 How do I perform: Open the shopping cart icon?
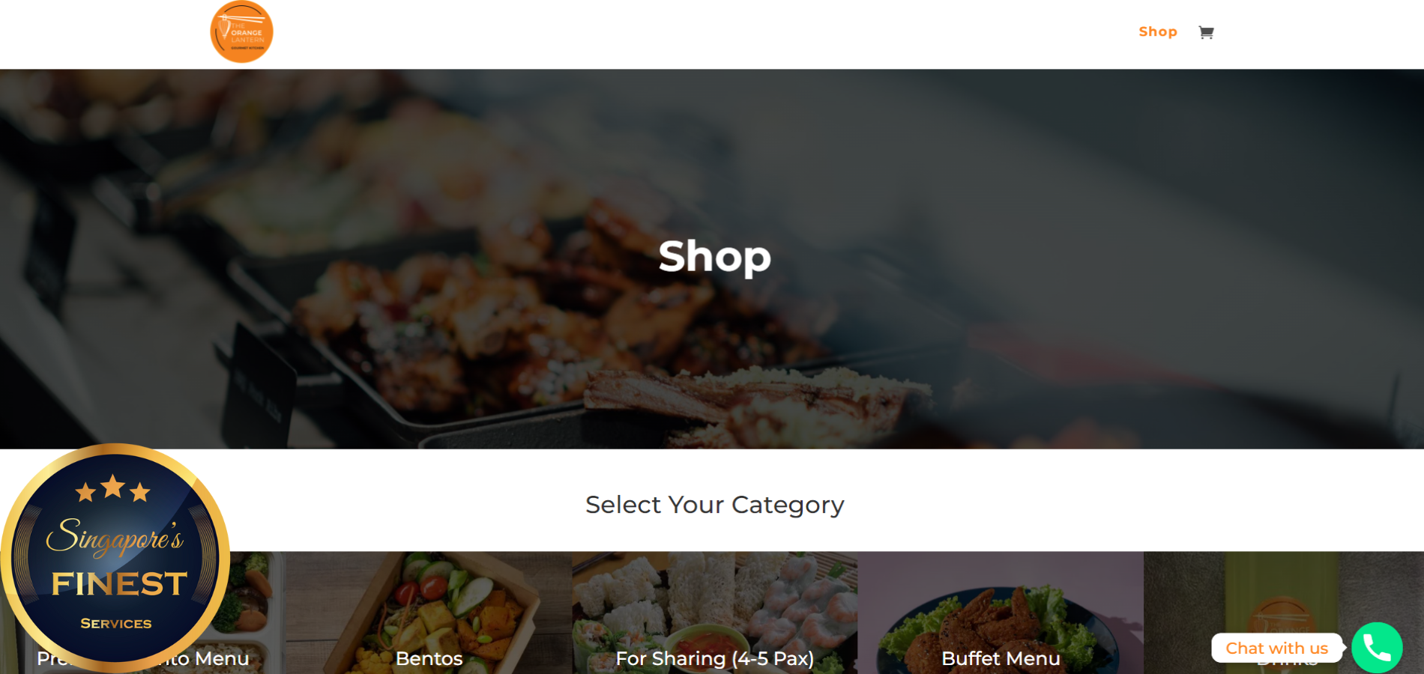(x=1206, y=32)
